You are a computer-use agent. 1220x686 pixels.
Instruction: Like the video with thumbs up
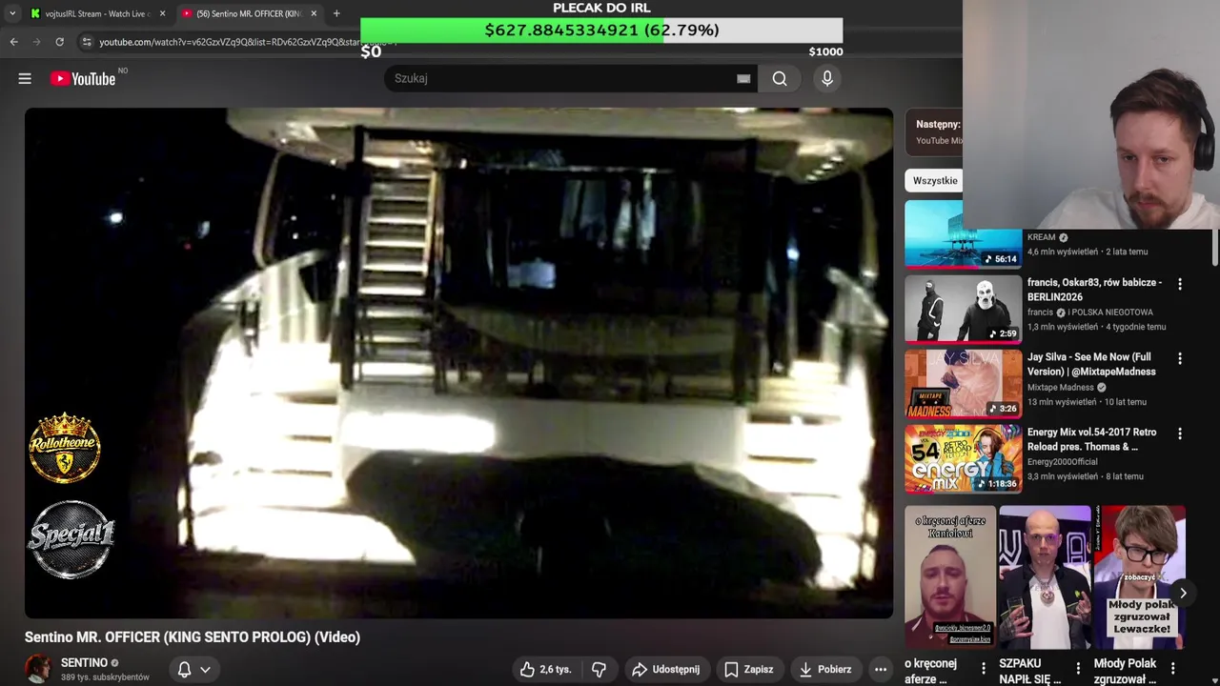pos(545,669)
